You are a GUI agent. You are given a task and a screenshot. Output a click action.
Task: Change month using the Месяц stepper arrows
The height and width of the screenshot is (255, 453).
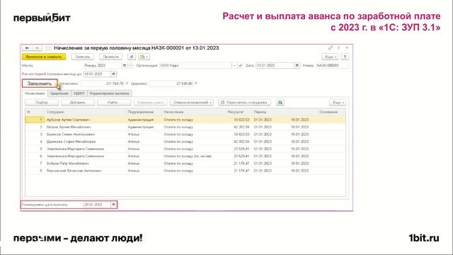click(x=130, y=66)
